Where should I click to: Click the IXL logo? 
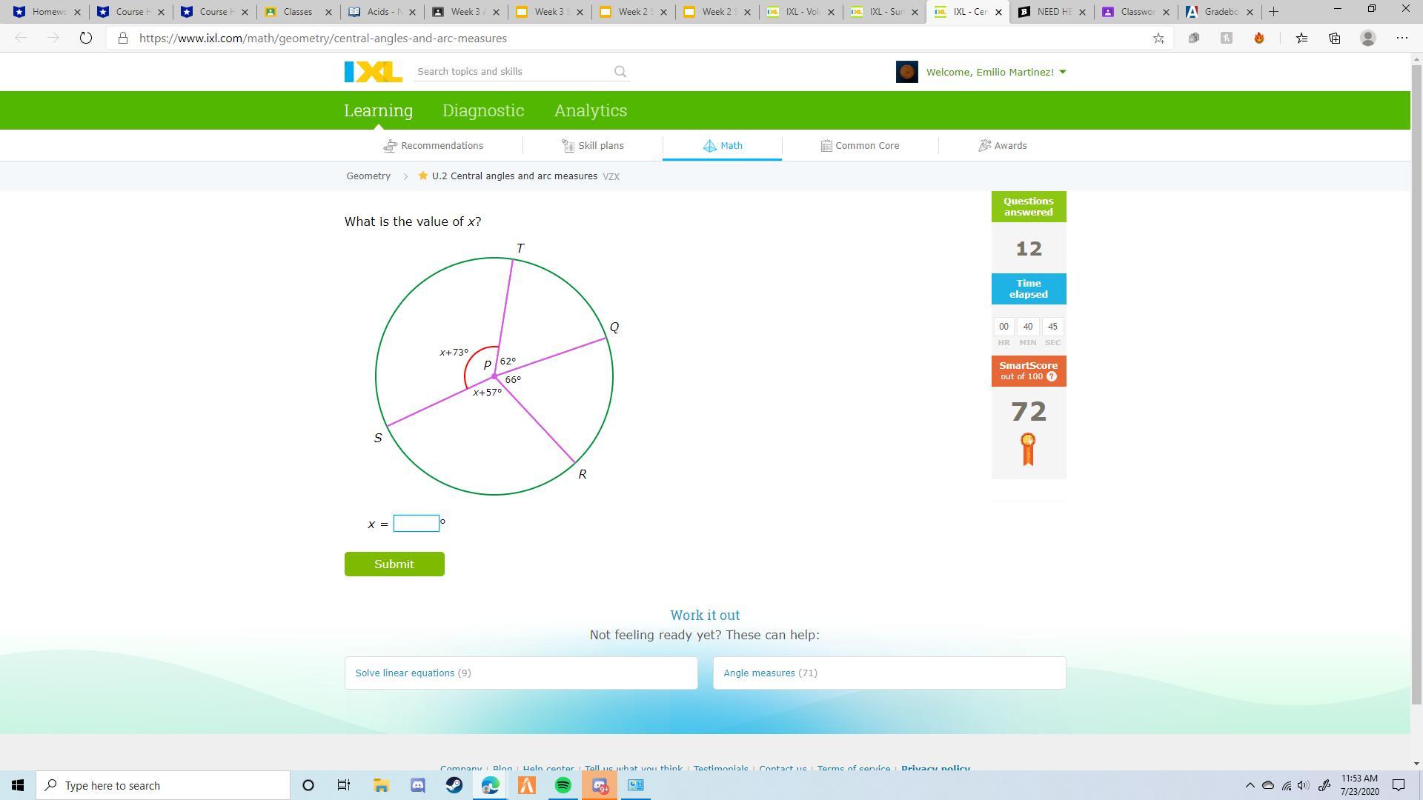373,72
